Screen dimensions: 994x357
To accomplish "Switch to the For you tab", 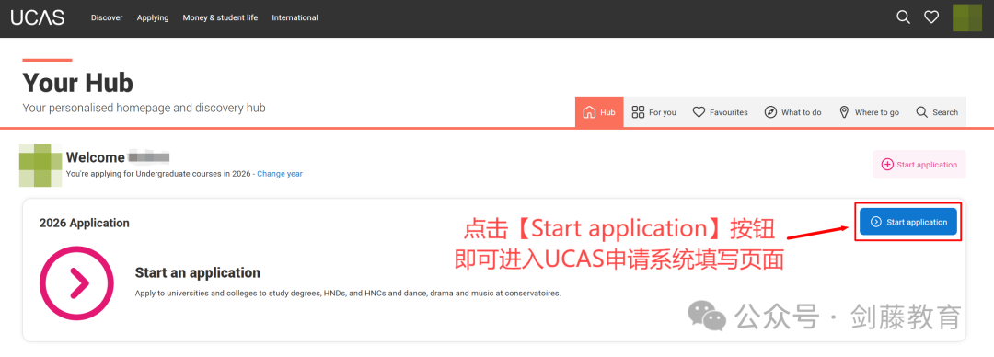I will click(654, 112).
